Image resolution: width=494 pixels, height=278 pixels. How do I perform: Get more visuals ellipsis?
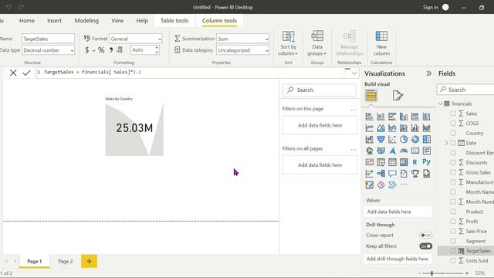tap(404, 185)
